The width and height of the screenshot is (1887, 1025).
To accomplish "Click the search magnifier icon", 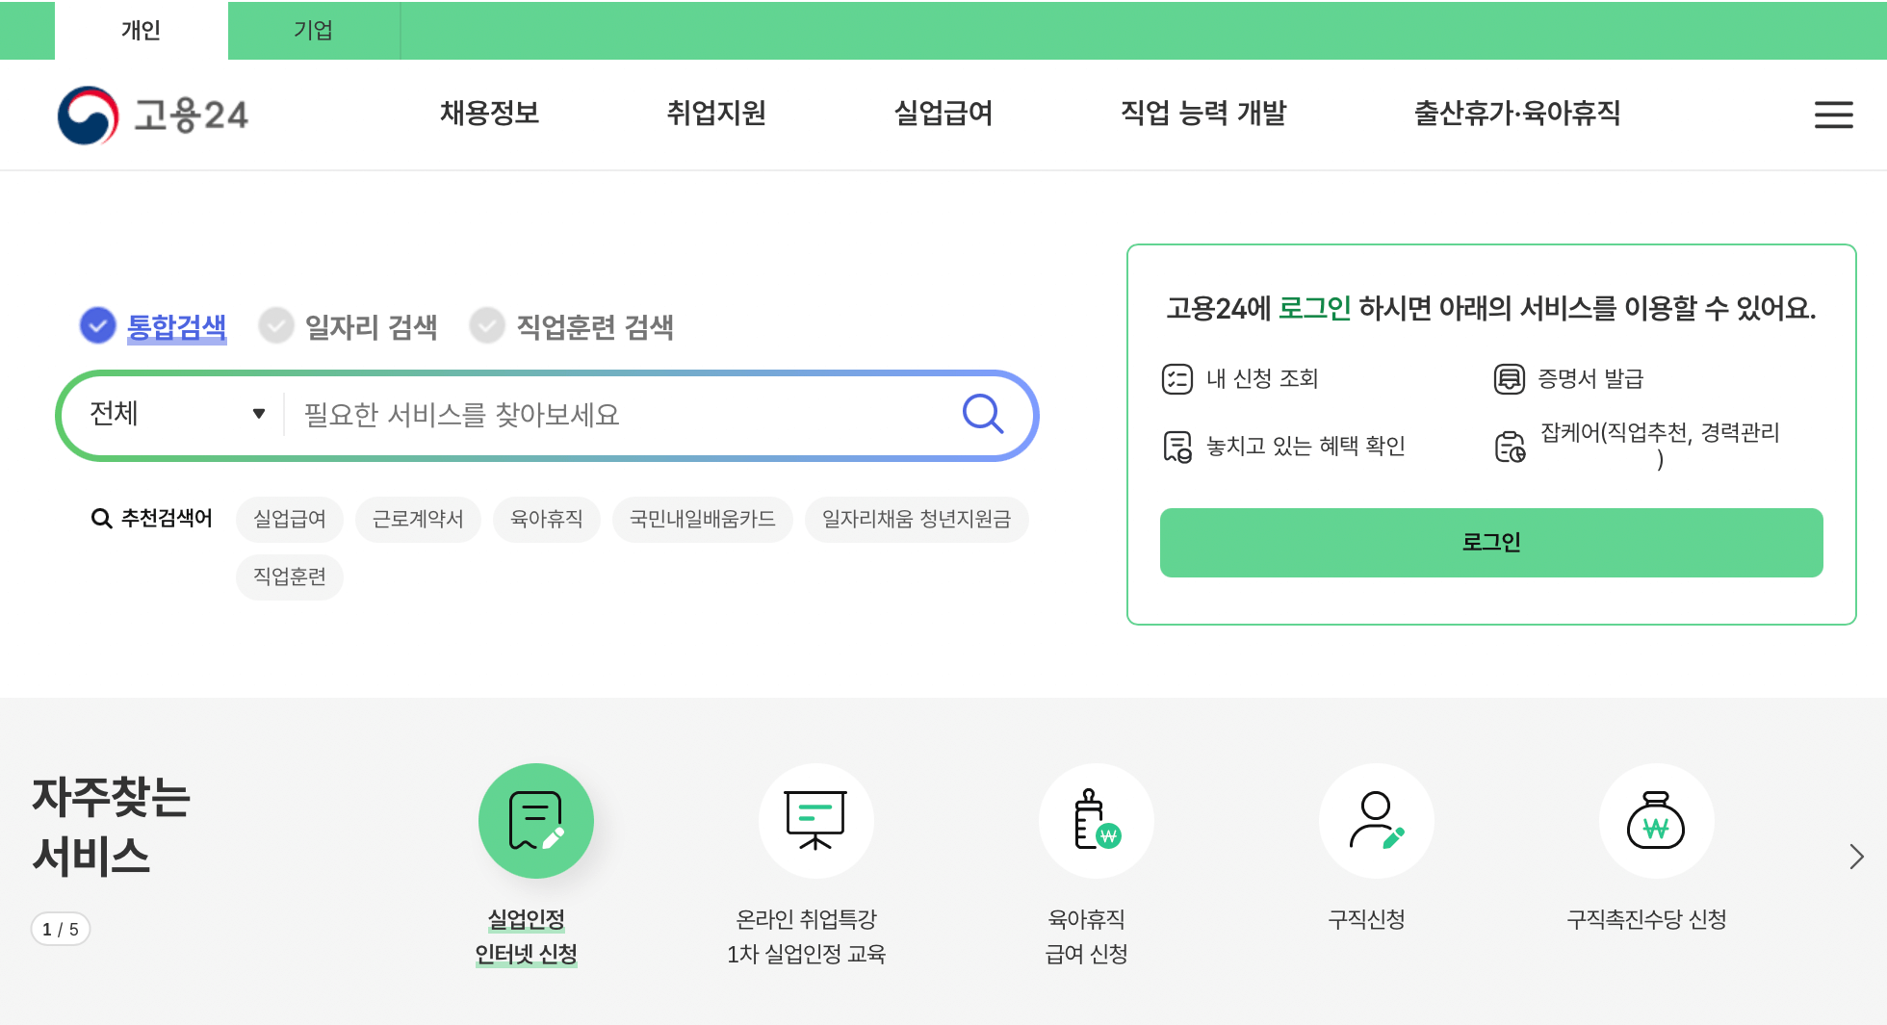I will [x=983, y=414].
